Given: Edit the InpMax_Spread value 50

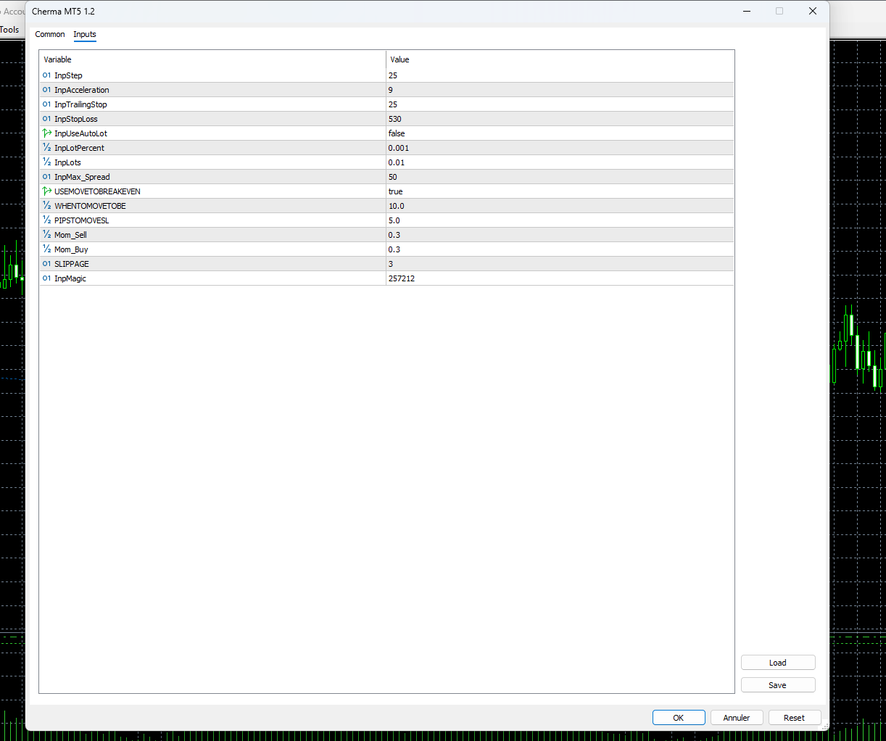Looking at the screenshot, I should tap(560, 177).
